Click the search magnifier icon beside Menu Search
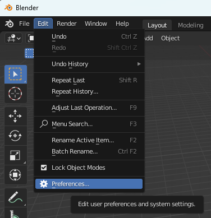211x218 pixels. click(x=44, y=124)
